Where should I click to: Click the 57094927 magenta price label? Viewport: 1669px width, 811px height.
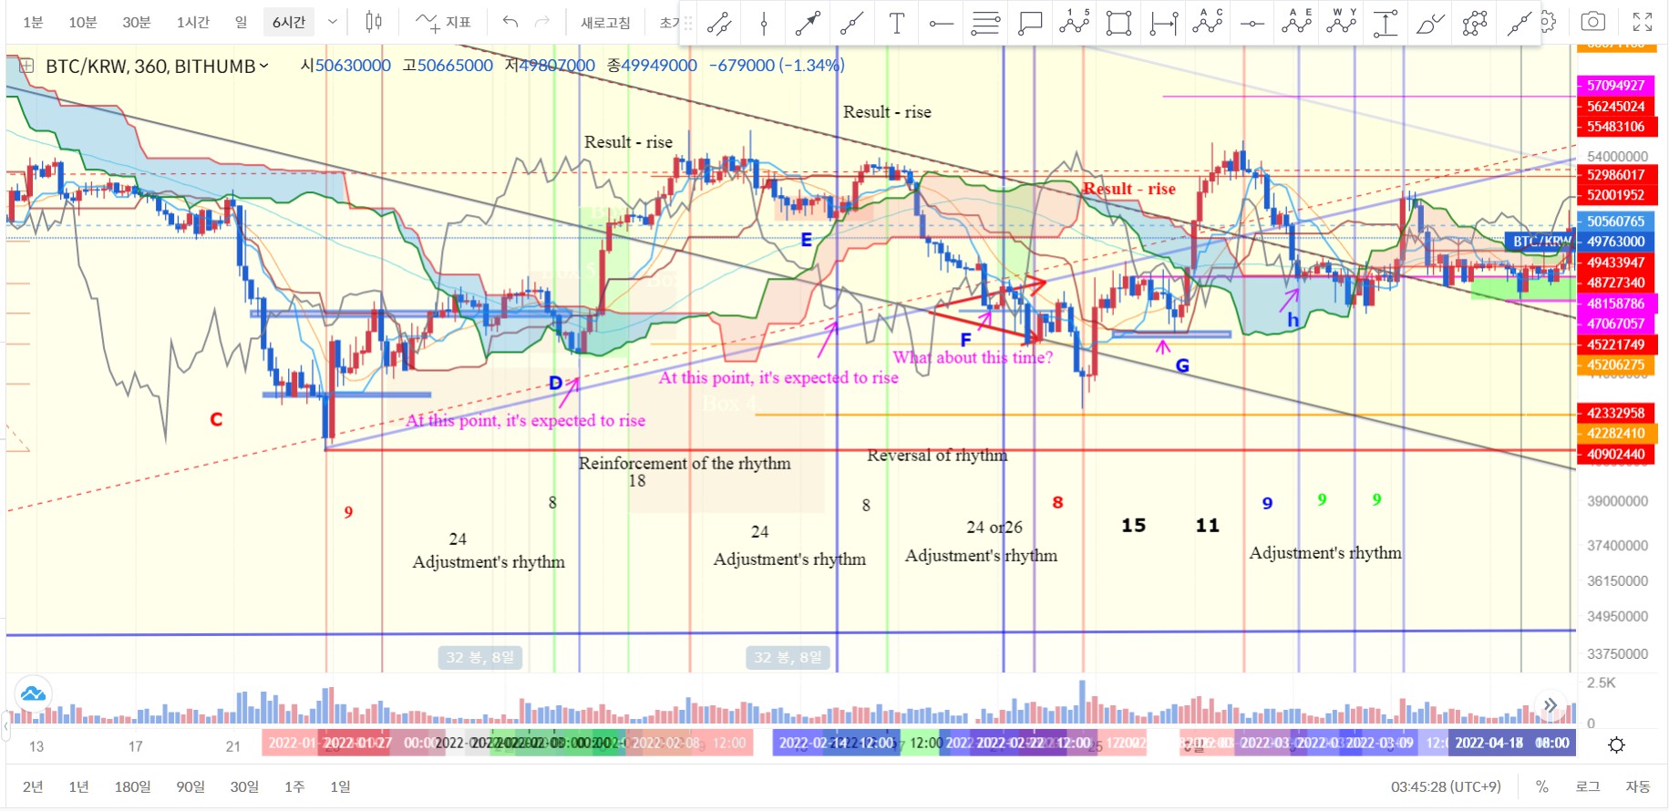pos(1615,86)
